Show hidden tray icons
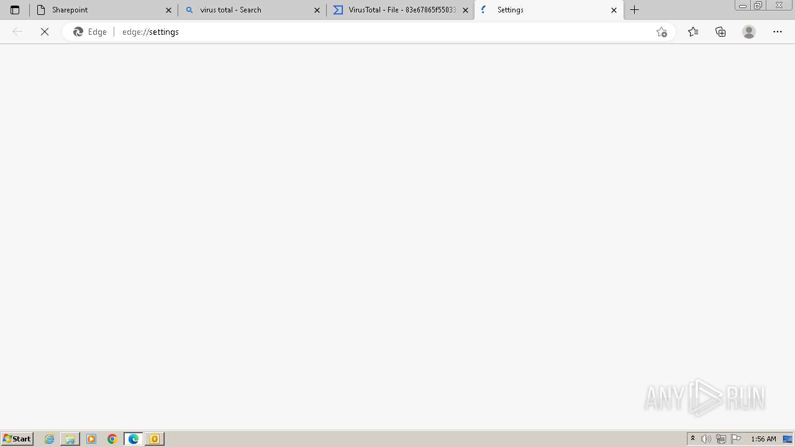Screen dimensions: 795x447 tap(693, 439)
